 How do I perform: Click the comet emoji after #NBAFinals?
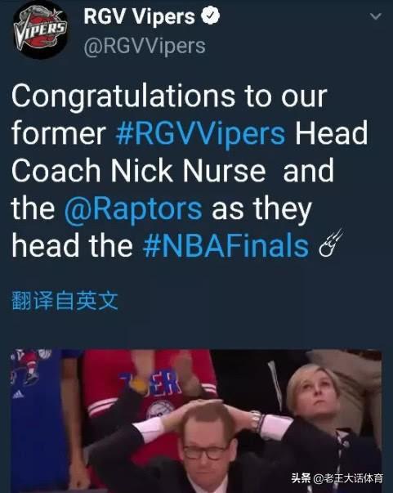click(x=330, y=244)
